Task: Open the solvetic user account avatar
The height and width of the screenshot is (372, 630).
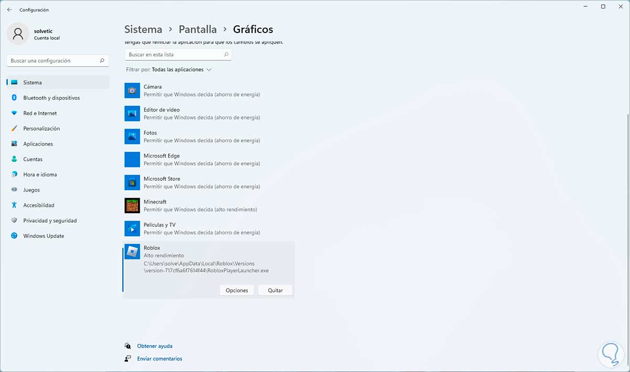Action: pyautogui.click(x=18, y=34)
